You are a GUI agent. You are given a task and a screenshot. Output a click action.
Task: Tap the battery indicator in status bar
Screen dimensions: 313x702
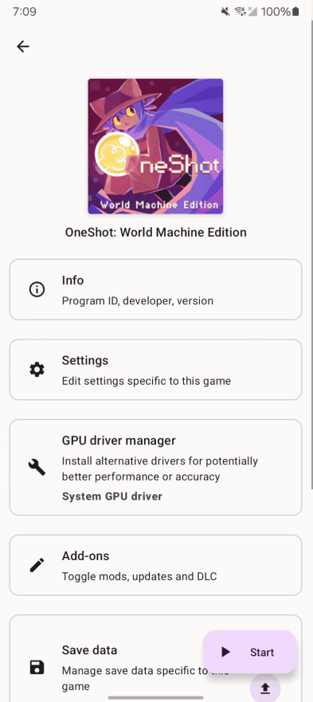tap(295, 12)
